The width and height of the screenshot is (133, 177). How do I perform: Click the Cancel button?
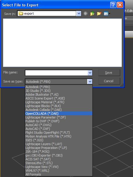109,81
